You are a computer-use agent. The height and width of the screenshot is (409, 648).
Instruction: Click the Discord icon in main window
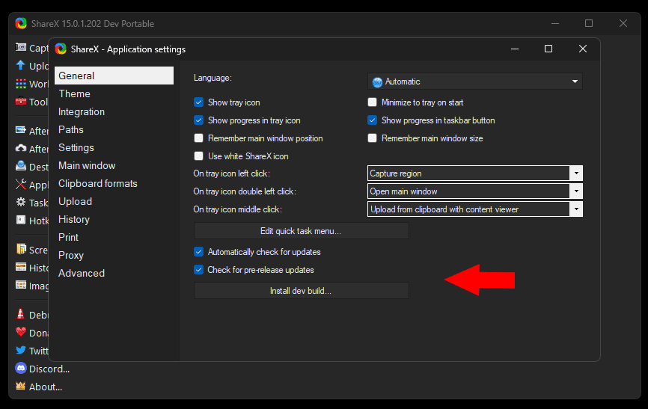pos(21,368)
